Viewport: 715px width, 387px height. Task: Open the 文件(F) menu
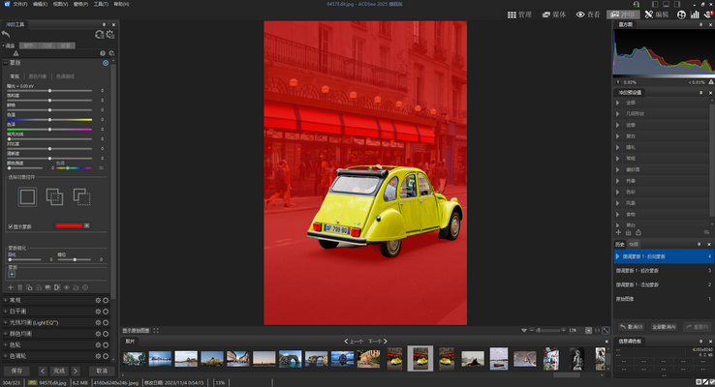19,4
